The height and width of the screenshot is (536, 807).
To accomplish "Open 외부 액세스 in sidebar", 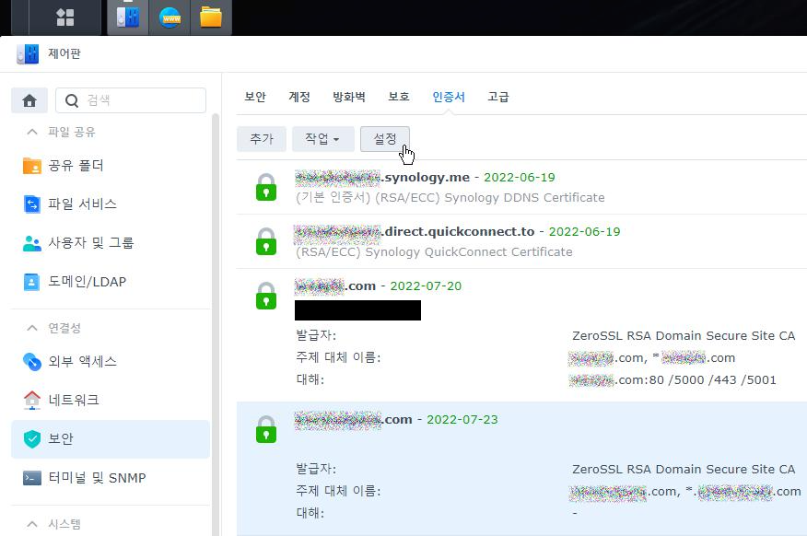I will [x=111, y=362].
